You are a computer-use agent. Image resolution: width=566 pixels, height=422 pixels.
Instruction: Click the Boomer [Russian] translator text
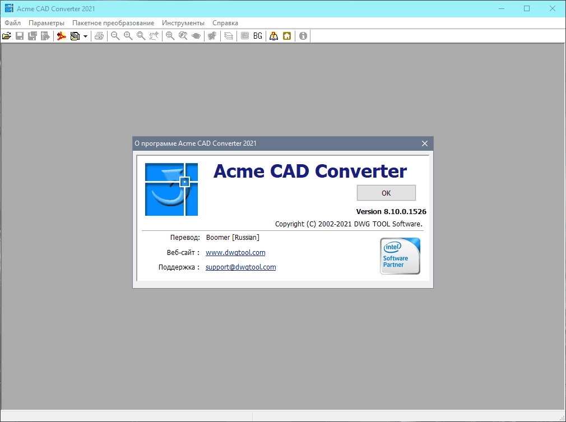(233, 238)
